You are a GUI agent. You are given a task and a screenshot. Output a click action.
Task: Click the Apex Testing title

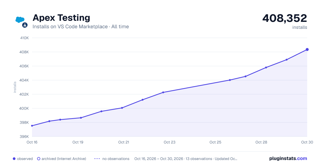click(61, 18)
